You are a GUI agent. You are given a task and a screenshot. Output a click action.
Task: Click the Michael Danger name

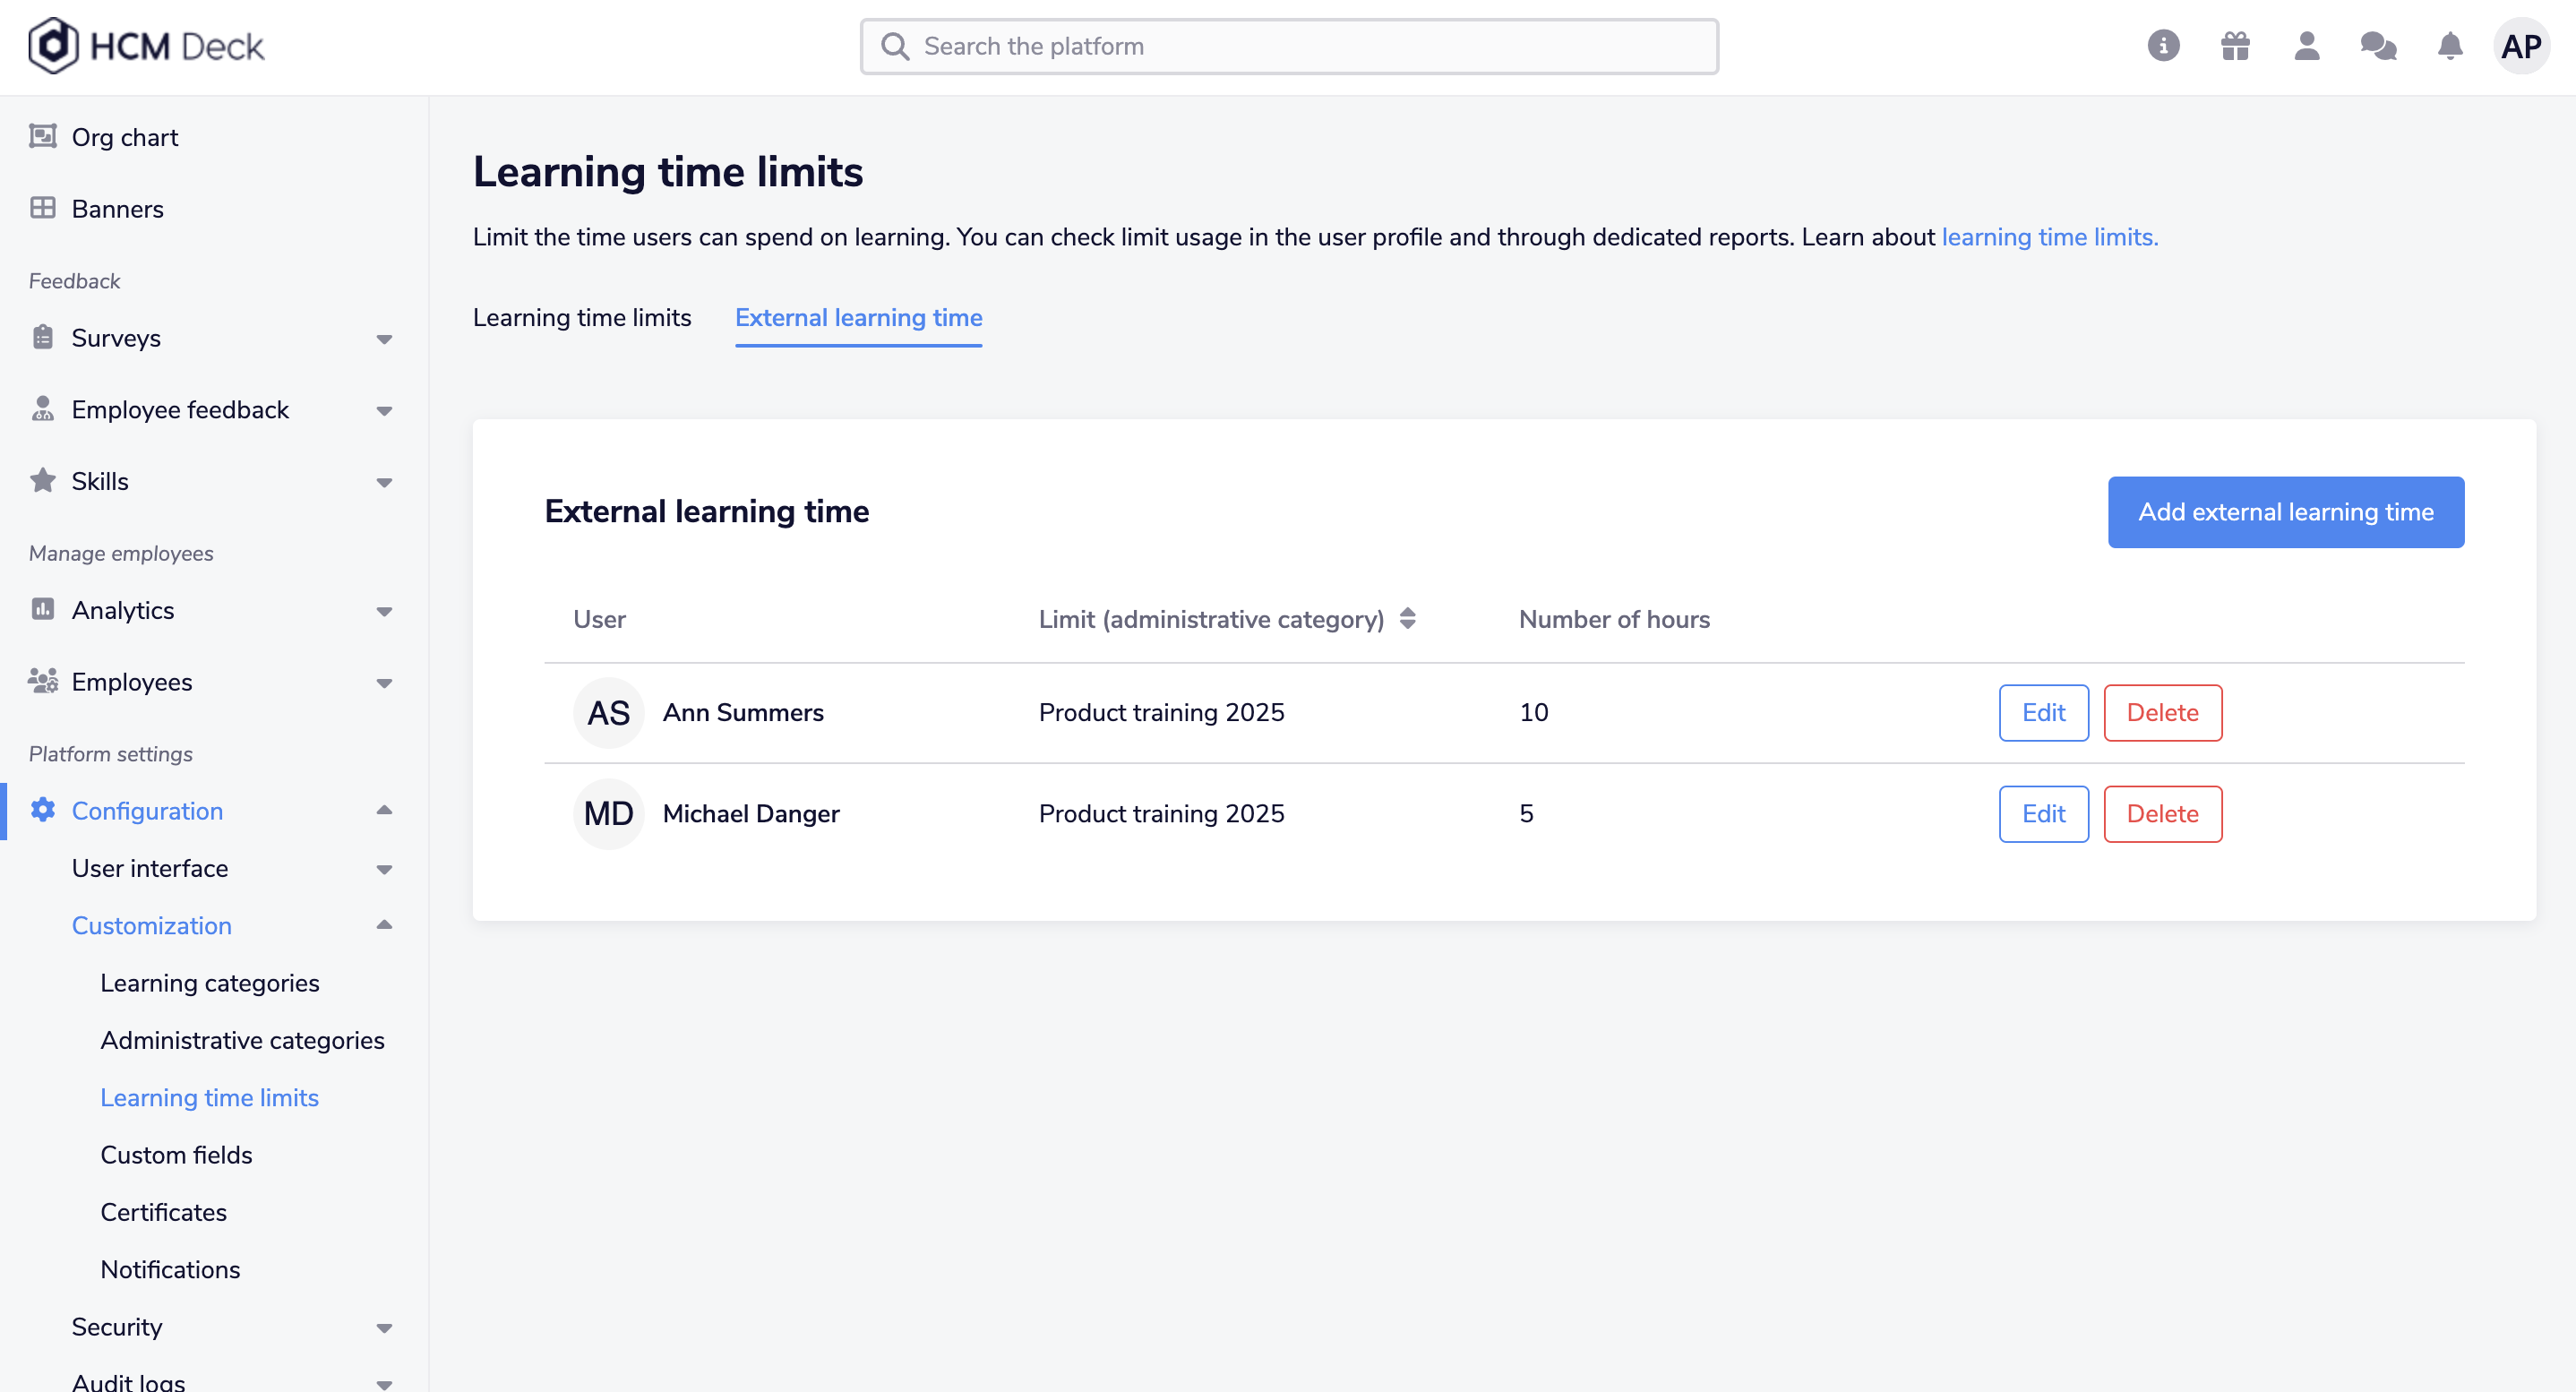(x=751, y=814)
